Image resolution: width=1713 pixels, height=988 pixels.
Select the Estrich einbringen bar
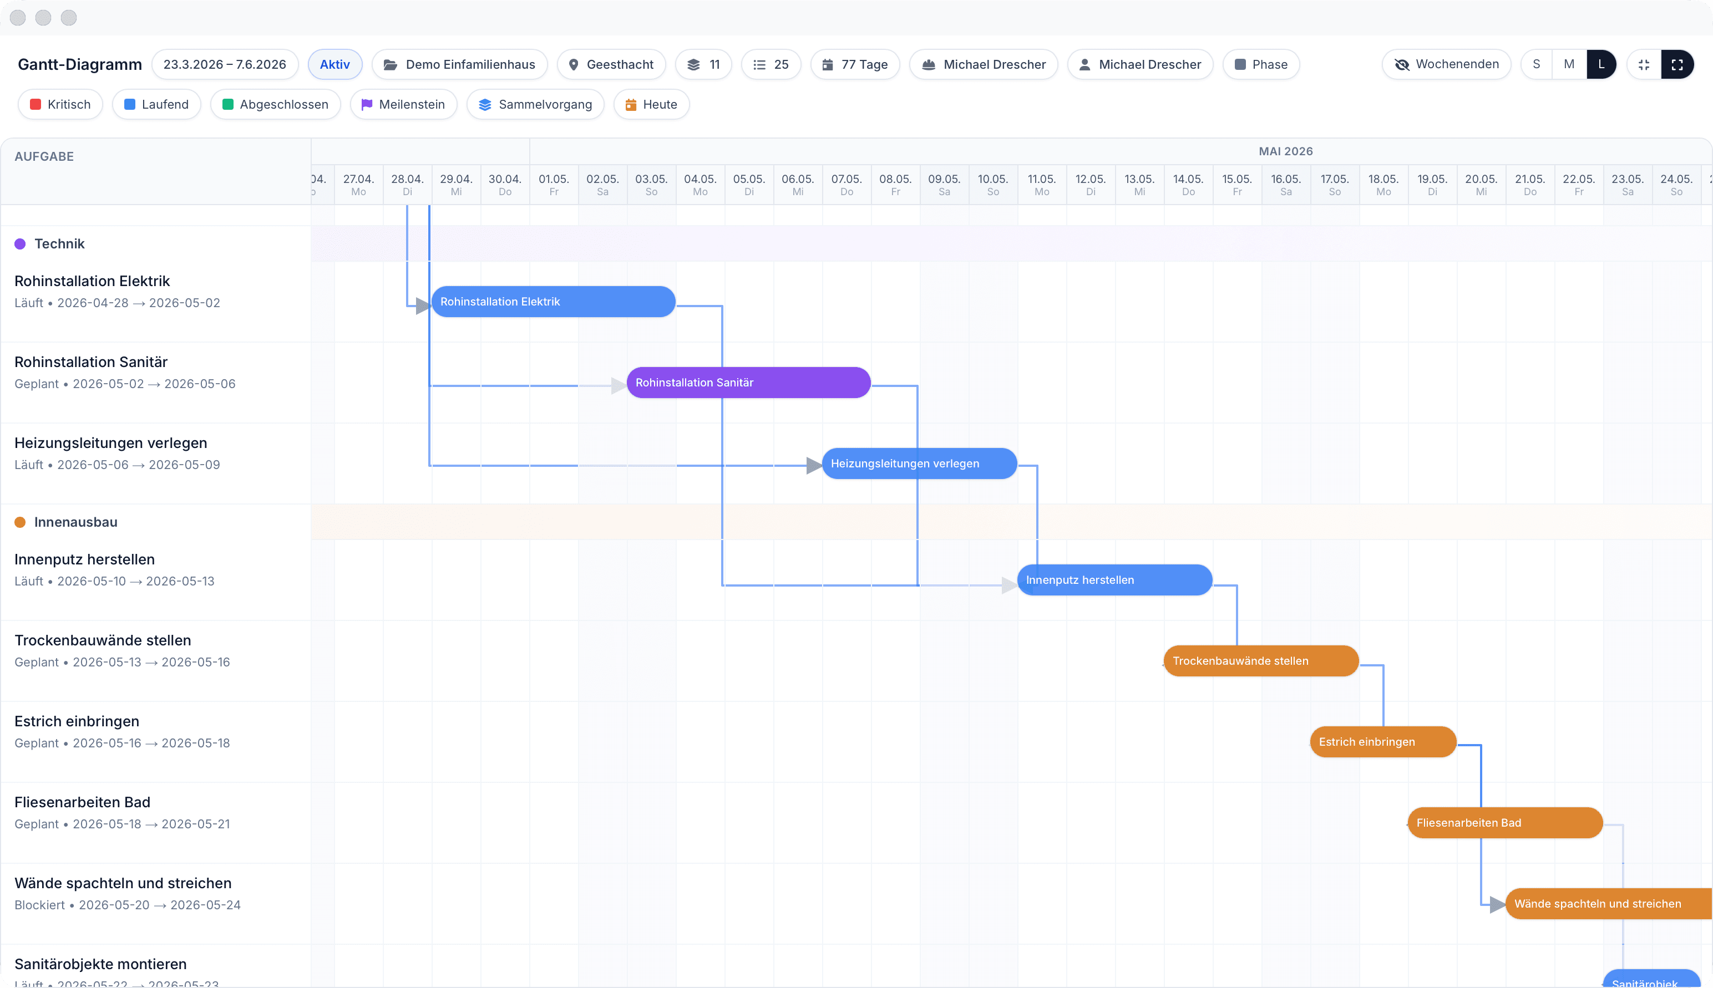pos(1383,742)
